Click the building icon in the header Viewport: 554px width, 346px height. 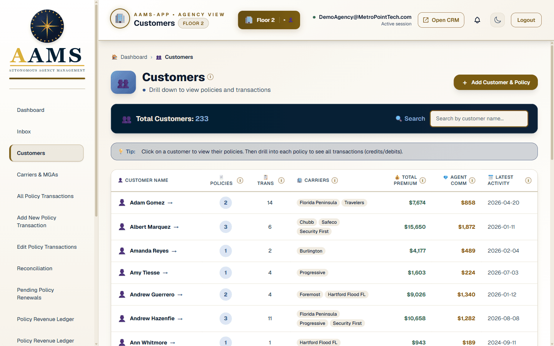point(120,18)
